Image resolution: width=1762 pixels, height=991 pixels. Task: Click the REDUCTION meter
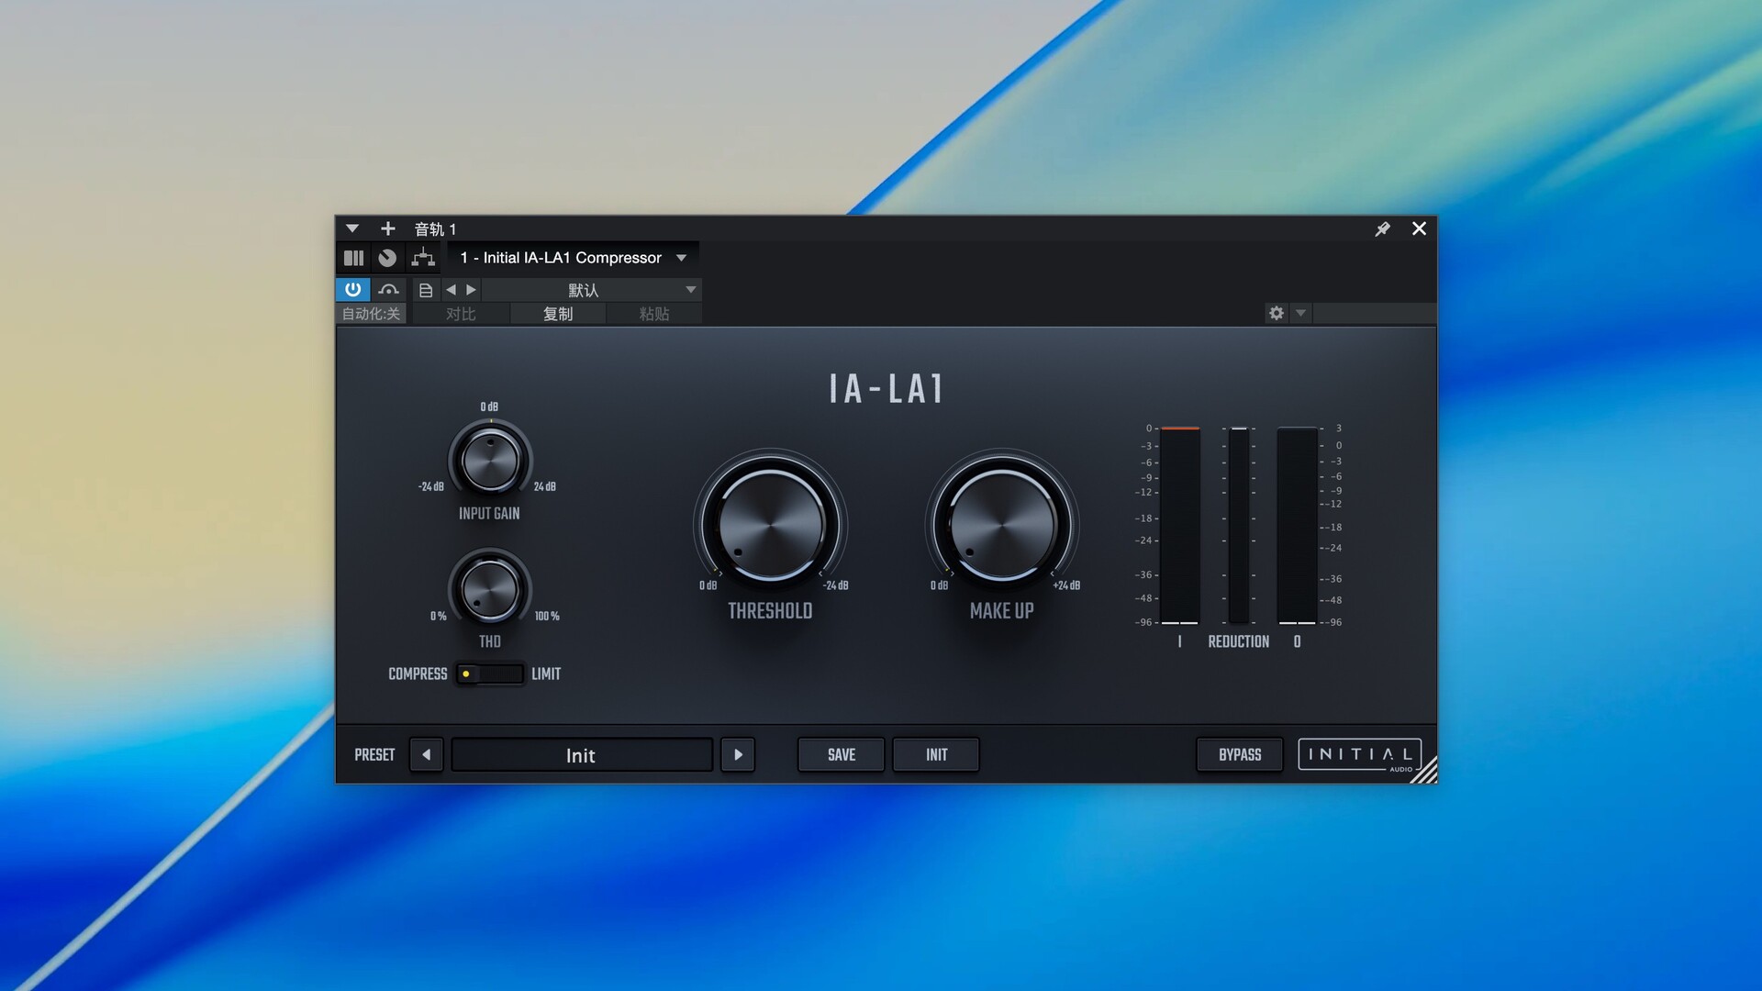click(1239, 526)
